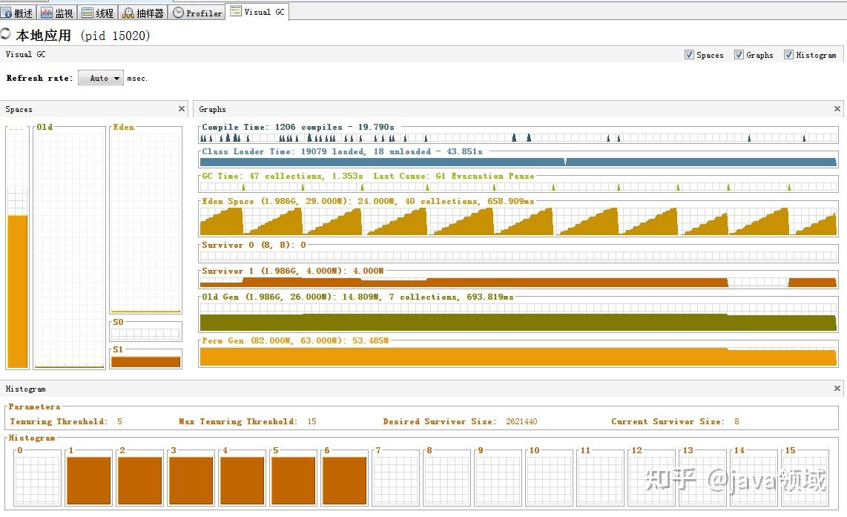Select the 线程 (Threads) tab icon

(x=86, y=12)
